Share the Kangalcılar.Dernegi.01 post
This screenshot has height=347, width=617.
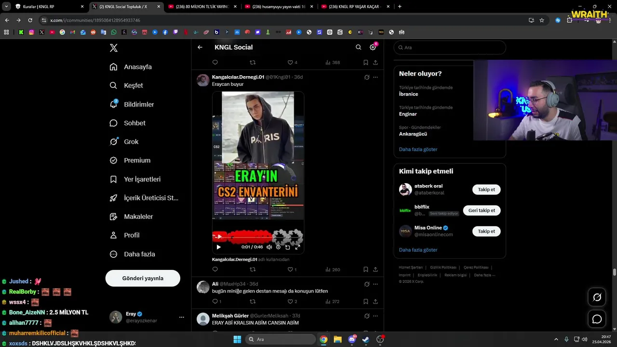376,269
